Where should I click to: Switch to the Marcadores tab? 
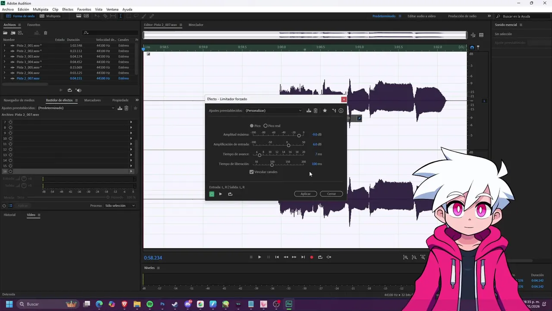point(92,100)
